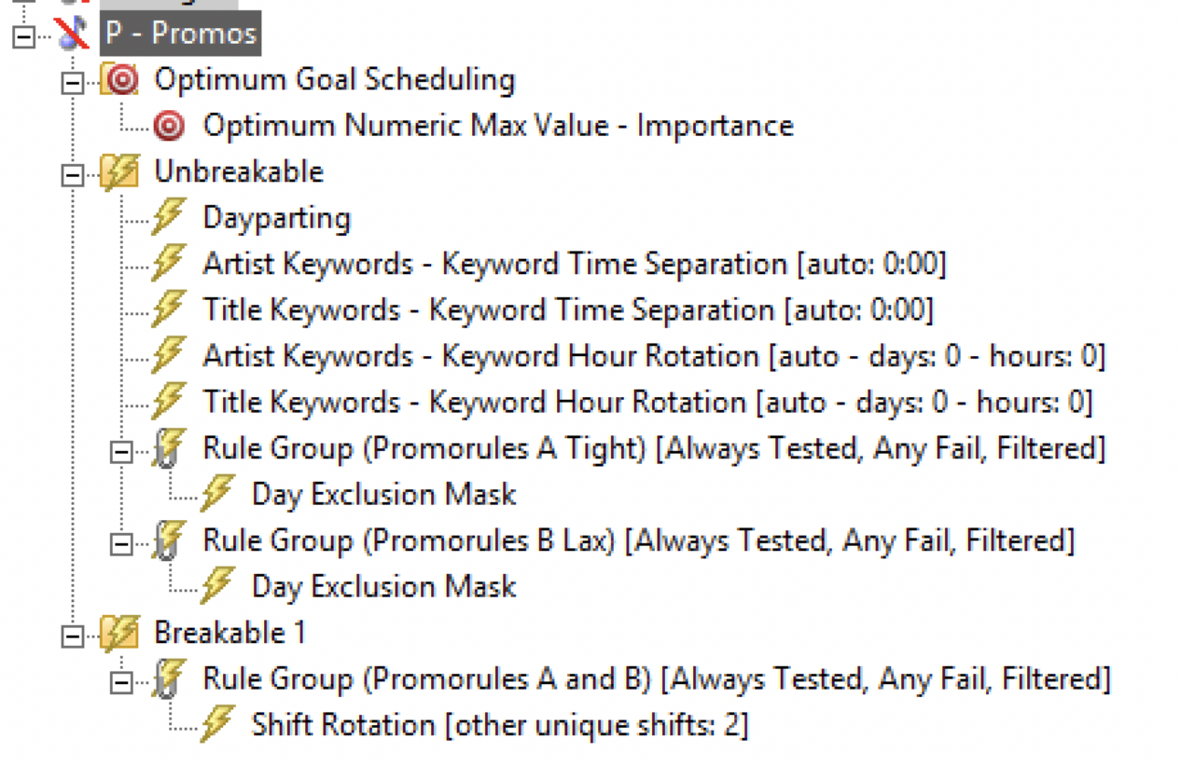
Task: Click the paperclip icon for Promorules A Tight group
Action: pos(168,449)
